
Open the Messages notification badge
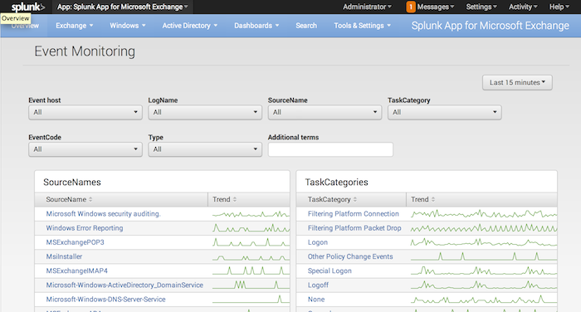pos(411,7)
